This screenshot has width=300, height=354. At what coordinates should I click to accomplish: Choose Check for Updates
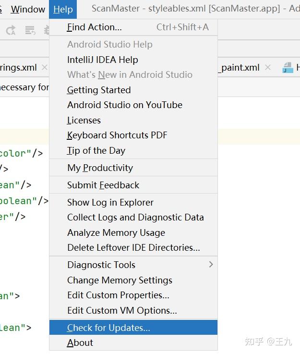tap(108, 328)
